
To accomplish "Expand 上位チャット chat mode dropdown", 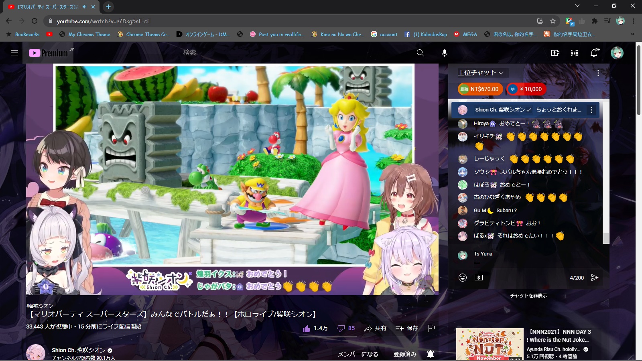I will pyautogui.click(x=481, y=73).
